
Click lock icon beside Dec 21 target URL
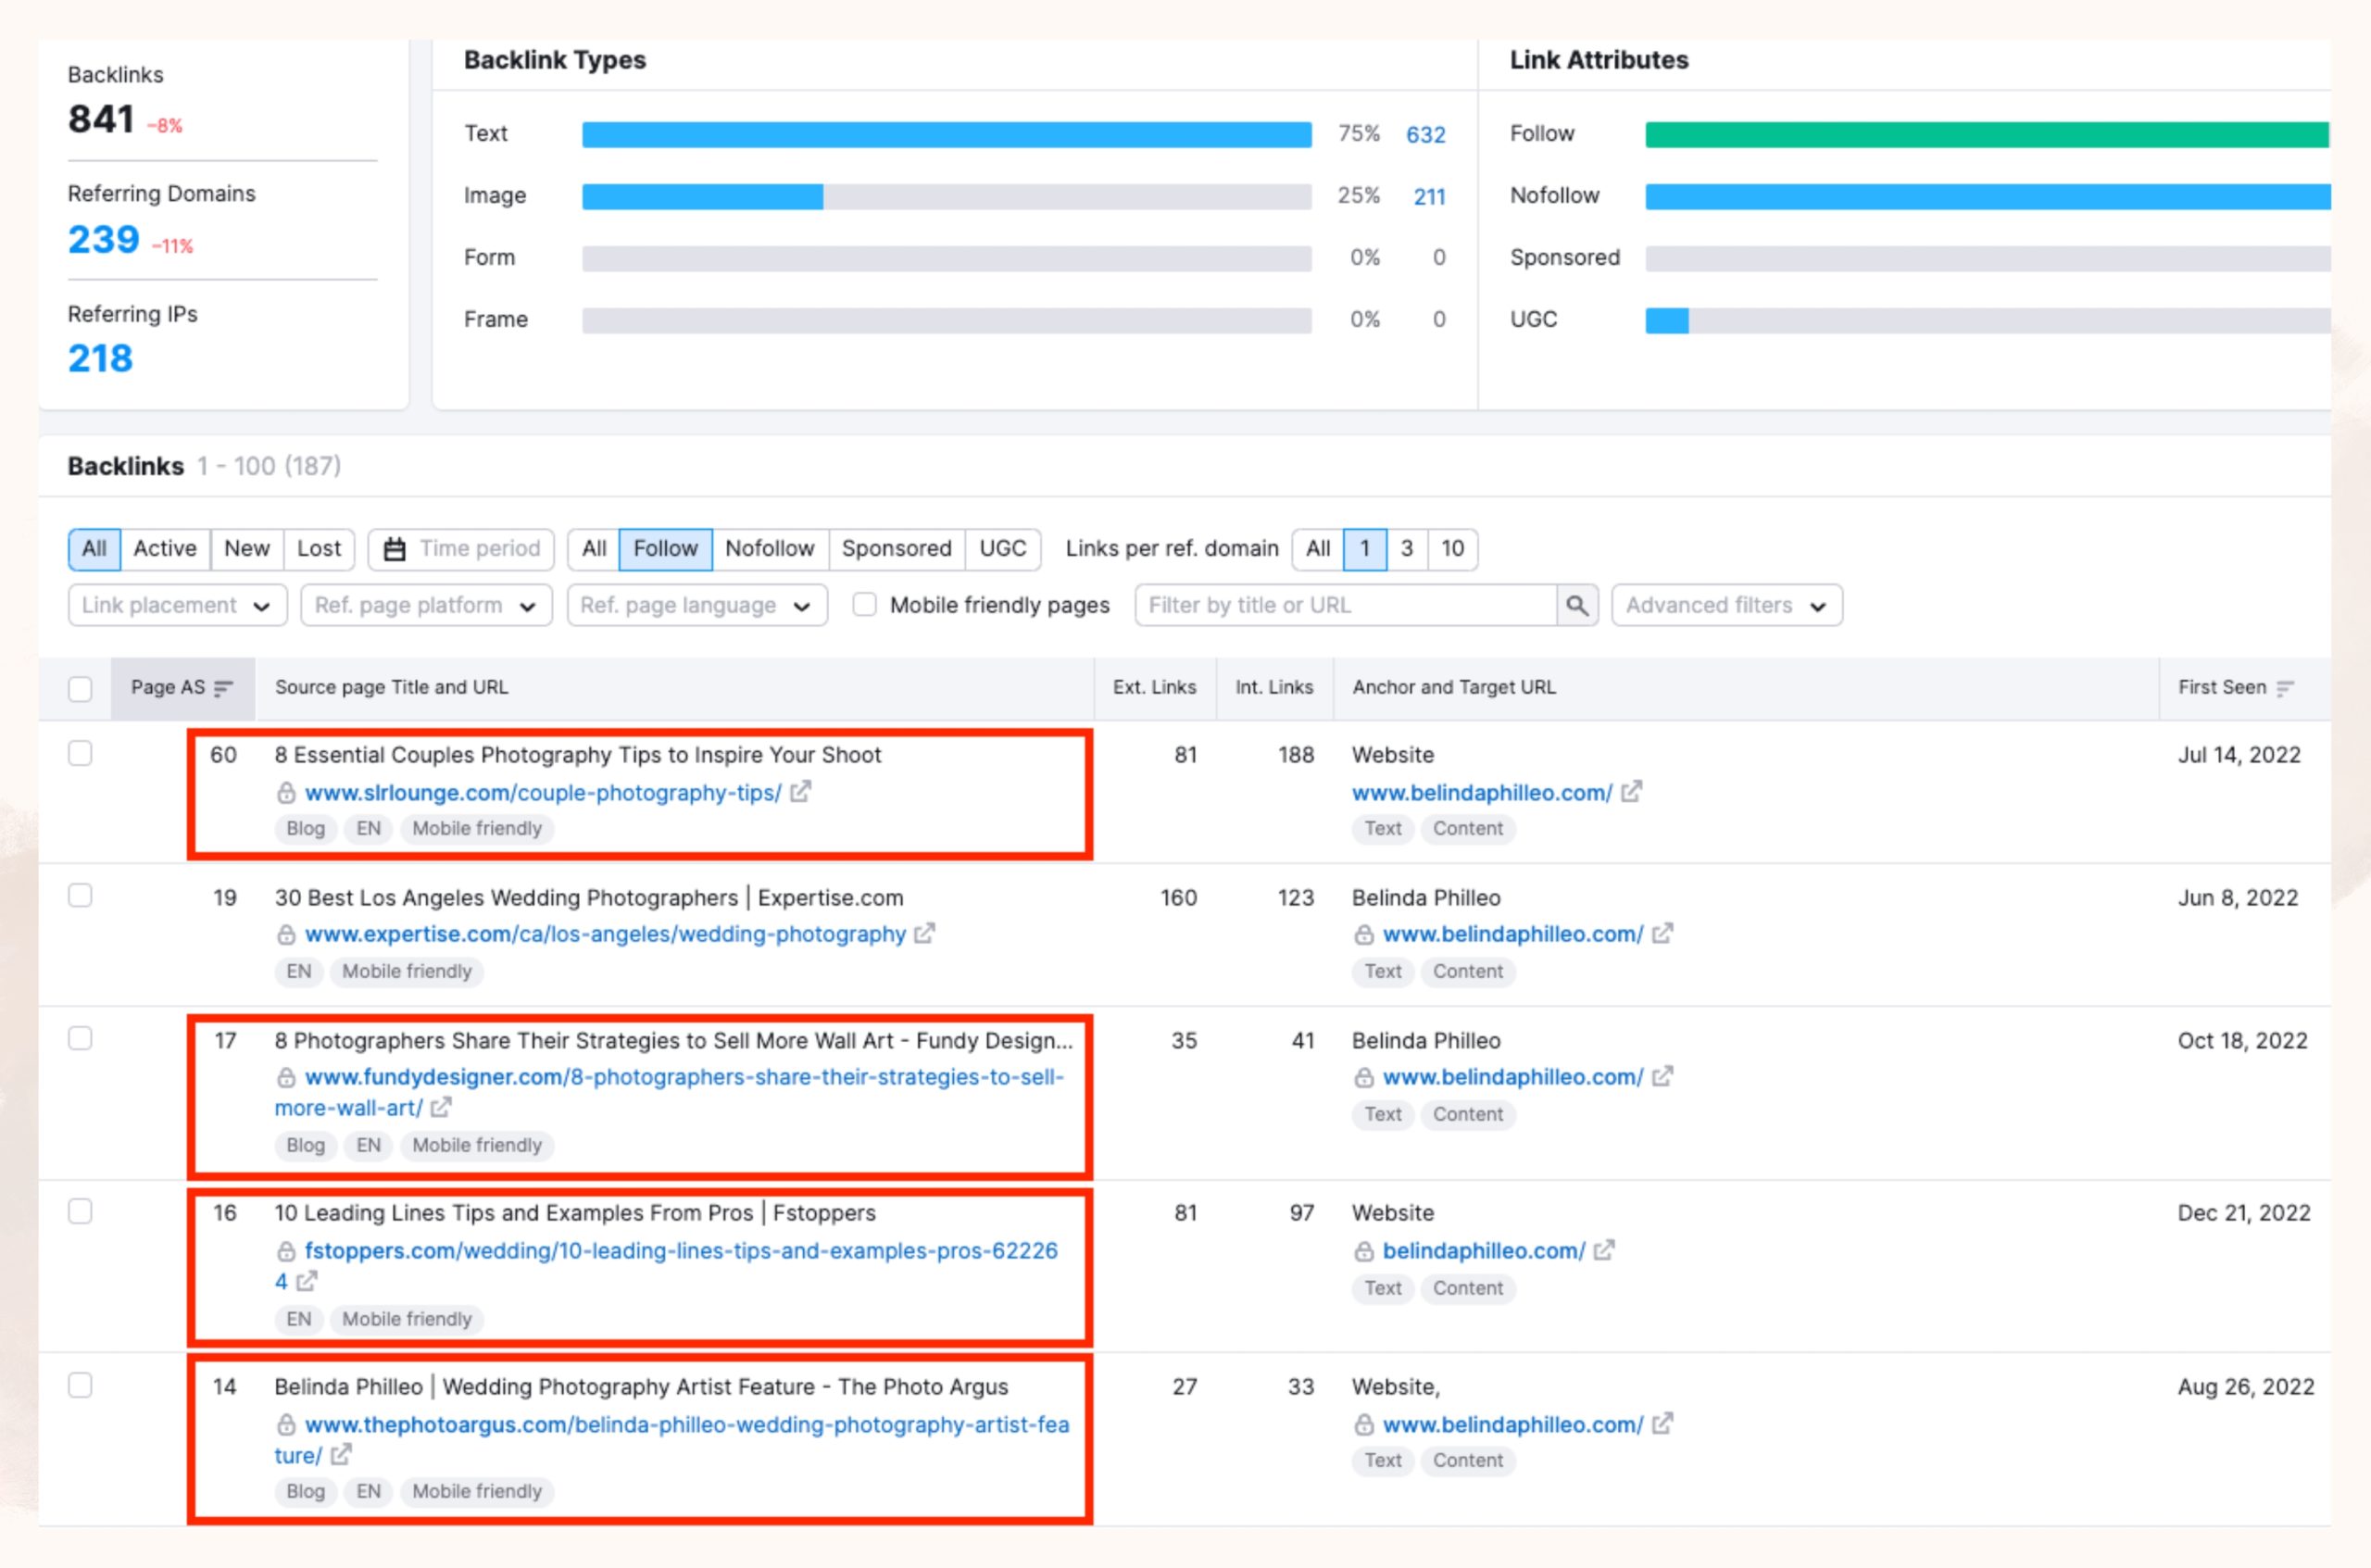click(1364, 1251)
